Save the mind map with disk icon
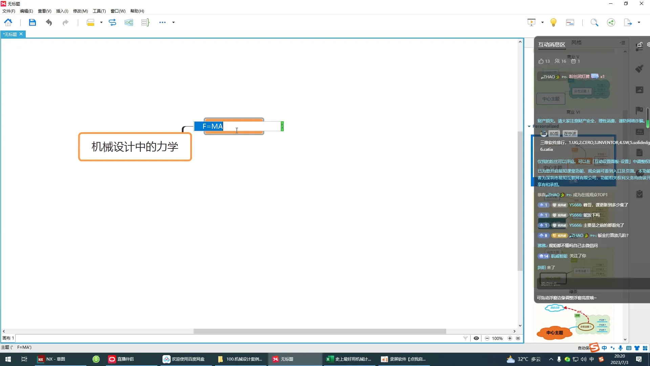This screenshot has height=366, width=650. [32, 22]
